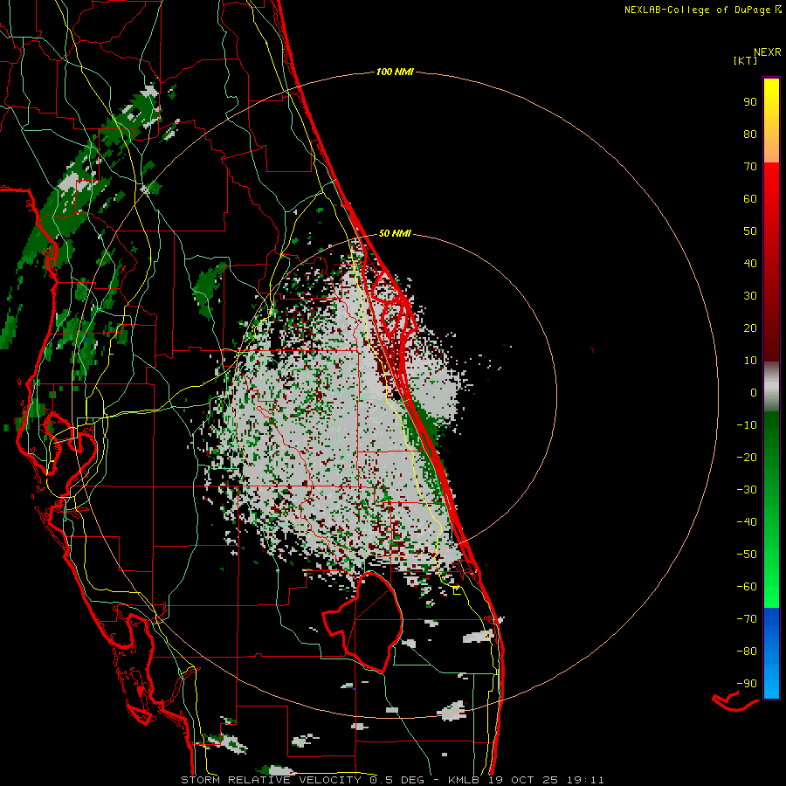Click the "-90" scale value
This screenshot has height=786, width=786.
[x=747, y=684]
